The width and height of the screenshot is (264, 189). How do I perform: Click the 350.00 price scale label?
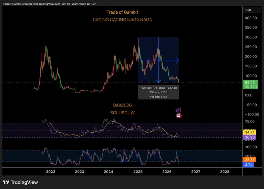[251, 28]
